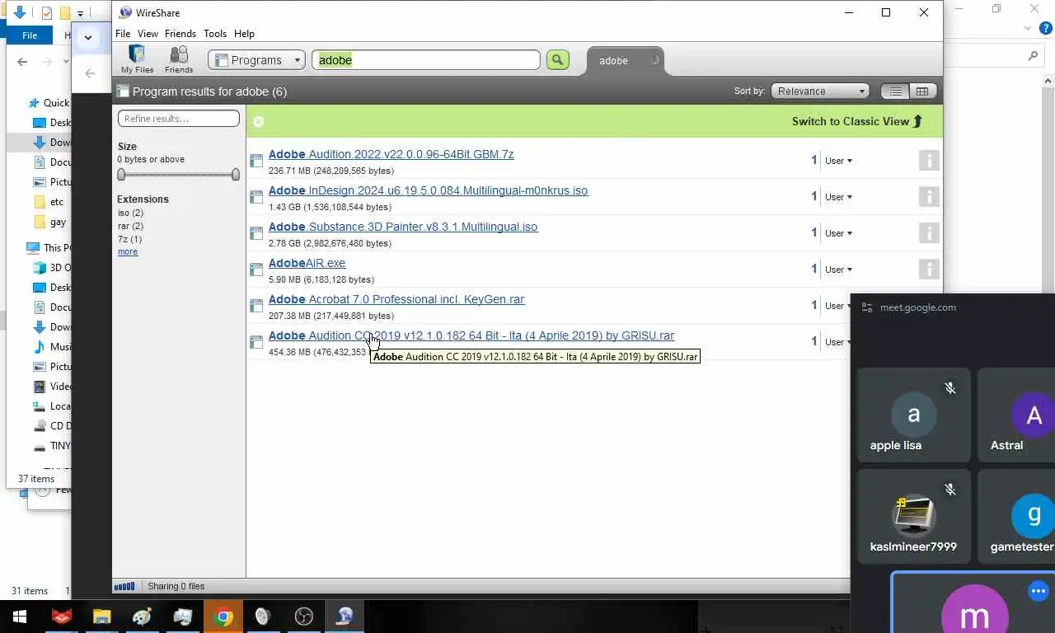The width and height of the screenshot is (1055, 633).
Task: Click Adobe InDesign 2024 iso link
Action: (x=428, y=190)
